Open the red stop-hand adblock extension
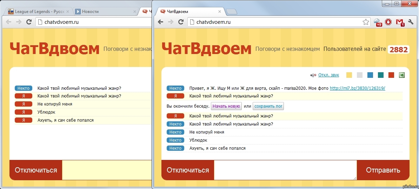The image size is (419, 189). [x=388, y=22]
